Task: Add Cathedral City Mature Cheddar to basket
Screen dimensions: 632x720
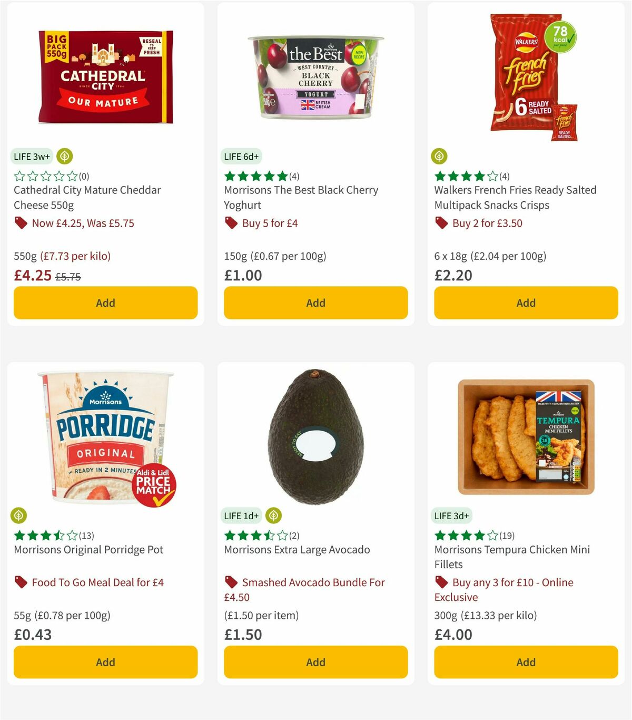Action: click(x=105, y=303)
